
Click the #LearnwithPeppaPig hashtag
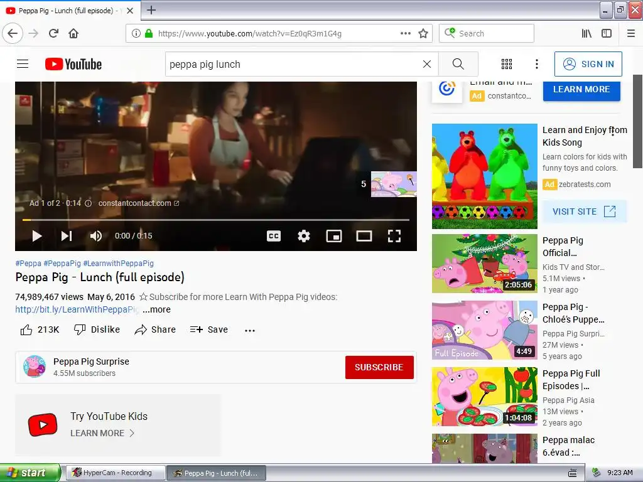pos(118,263)
